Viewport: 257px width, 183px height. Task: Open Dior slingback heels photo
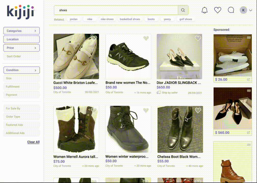coord(179,57)
